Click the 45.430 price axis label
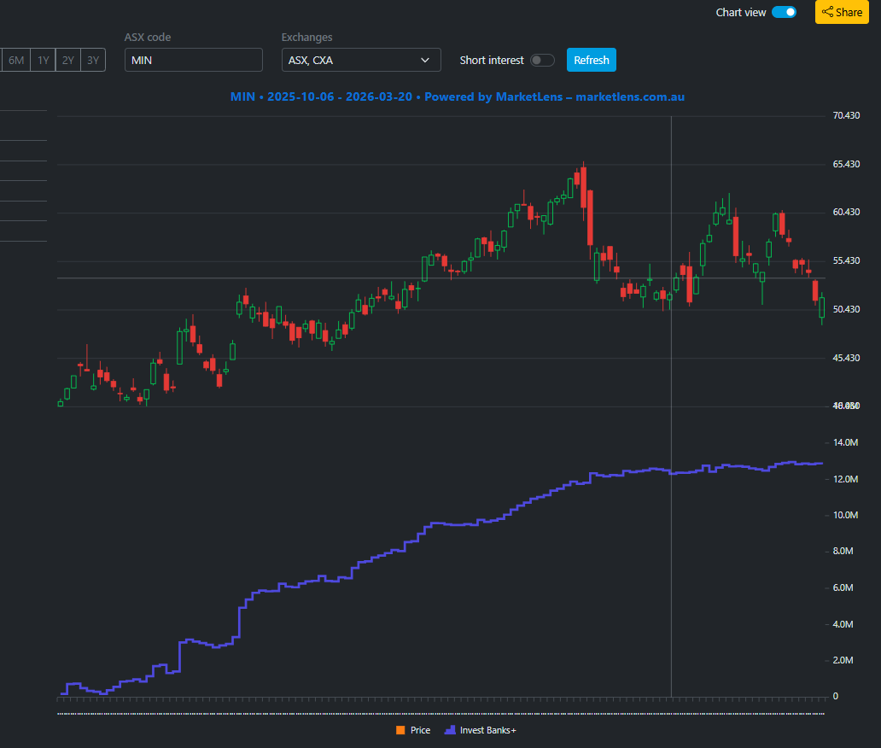881x748 pixels. click(846, 358)
